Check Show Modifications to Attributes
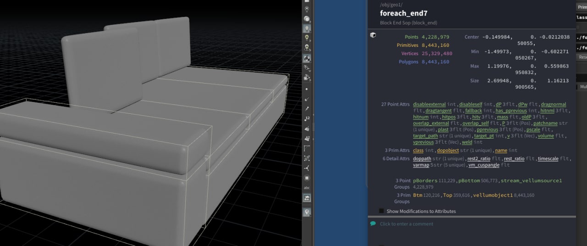 [x=382, y=211]
